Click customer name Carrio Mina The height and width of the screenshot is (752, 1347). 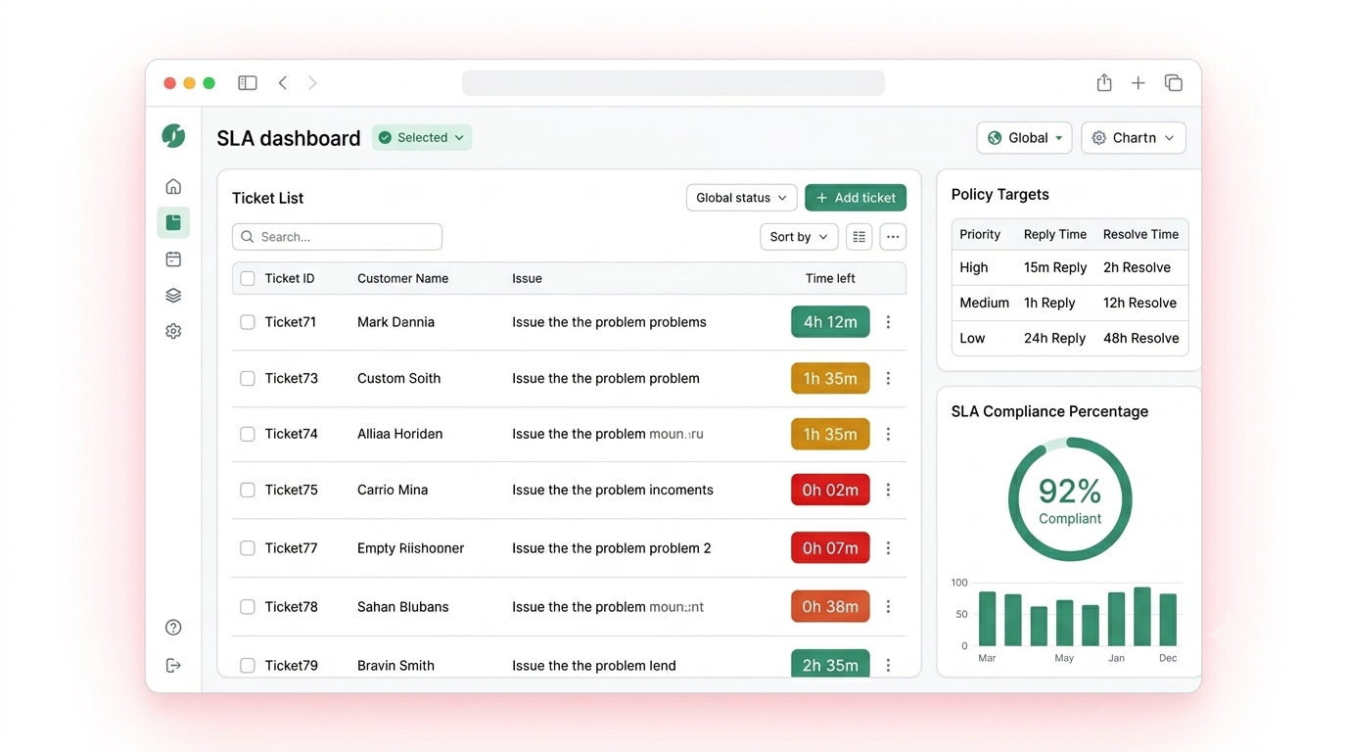tap(393, 490)
